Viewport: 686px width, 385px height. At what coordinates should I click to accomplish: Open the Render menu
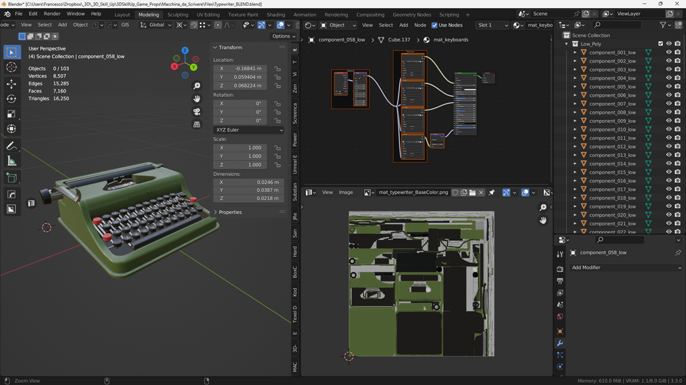click(52, 14)
